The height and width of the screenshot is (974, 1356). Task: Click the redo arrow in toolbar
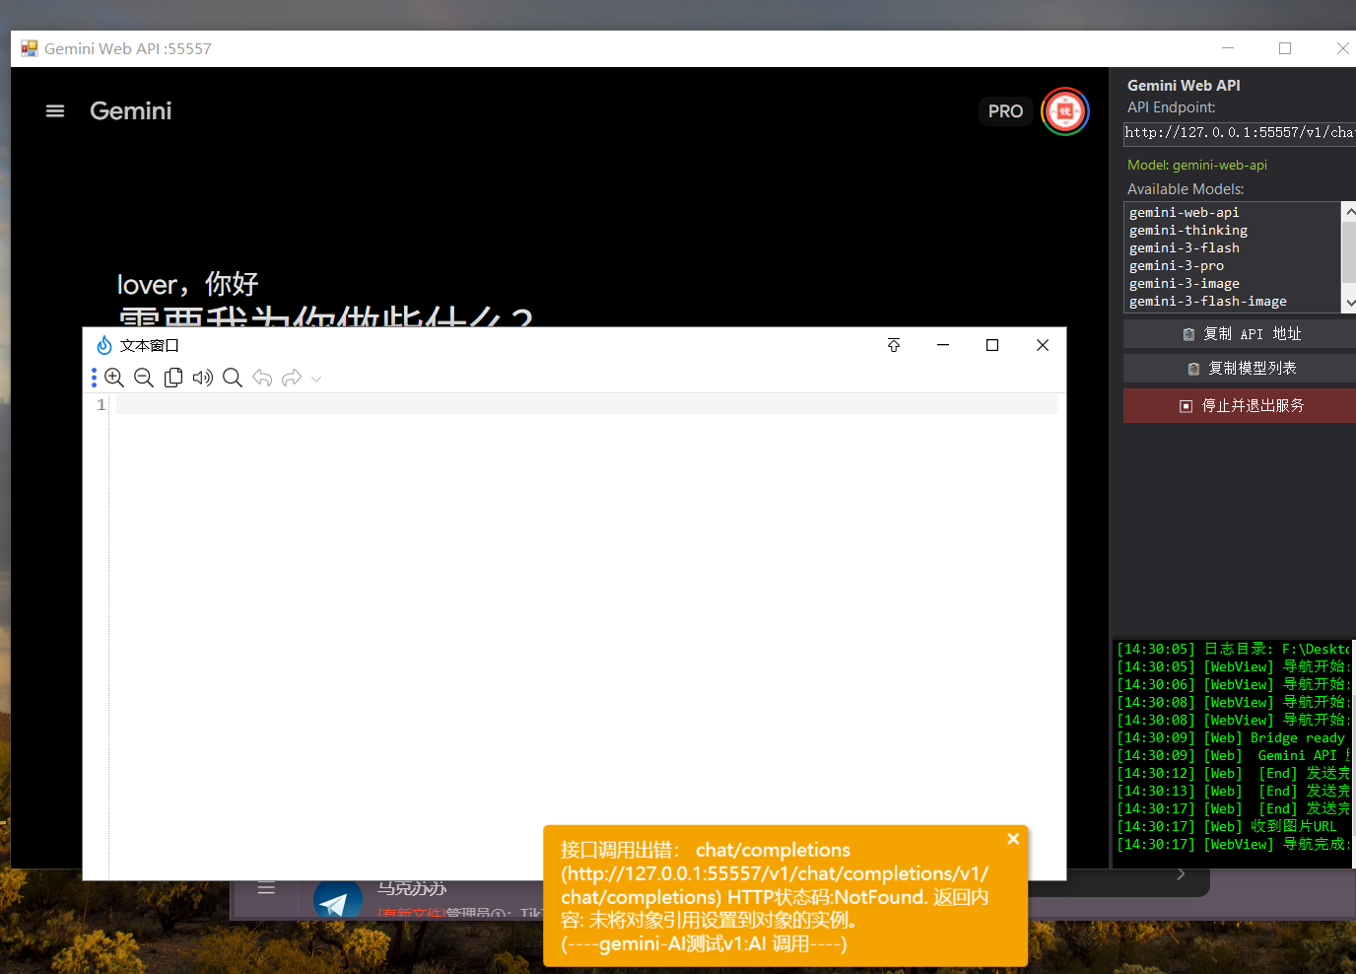click(x=292, y=378)
